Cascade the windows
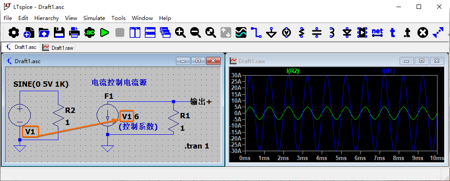This screenshot has width=450, height=181. point(165,32)
